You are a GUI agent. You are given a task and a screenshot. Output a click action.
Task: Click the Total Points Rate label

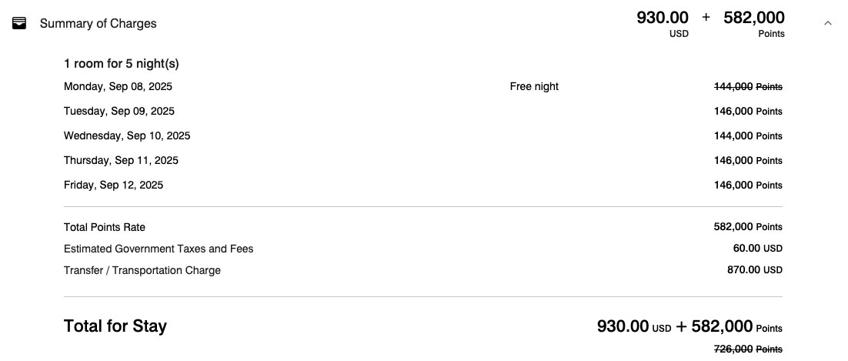click(x=105, y=227)
